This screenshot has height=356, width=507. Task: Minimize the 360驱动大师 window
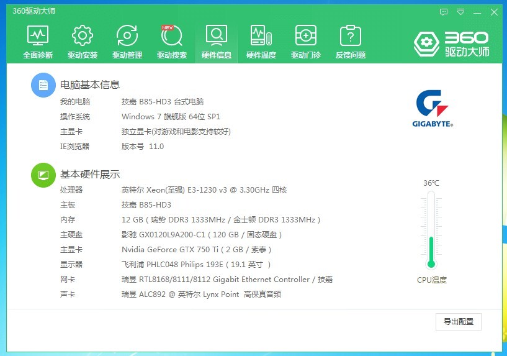[477, 12]
